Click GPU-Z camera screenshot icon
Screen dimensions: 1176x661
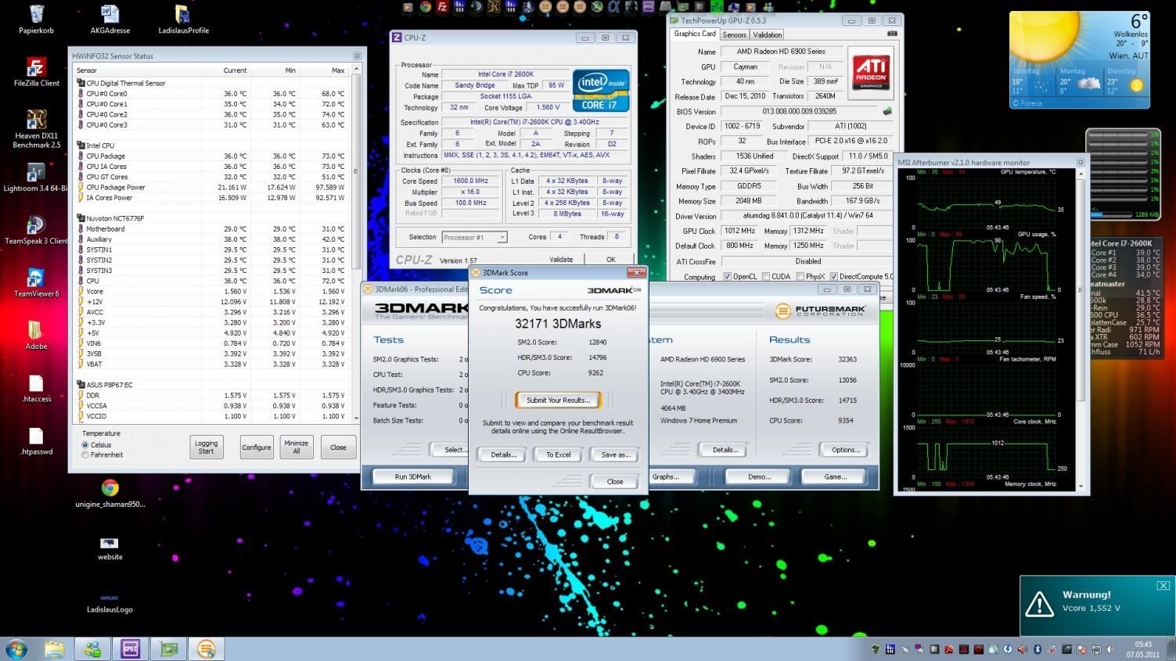coord(892,34)
